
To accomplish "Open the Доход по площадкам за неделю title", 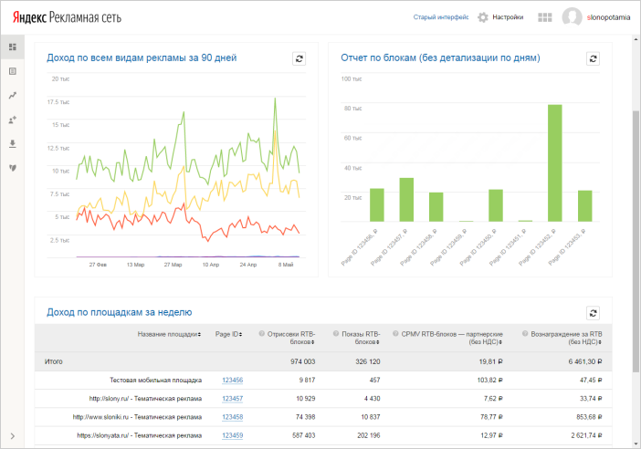I will (x=119, y=312).
